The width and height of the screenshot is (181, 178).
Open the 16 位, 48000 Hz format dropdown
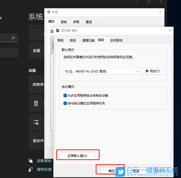[101, 71]
